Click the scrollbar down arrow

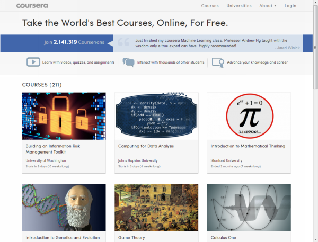(315, 239)
